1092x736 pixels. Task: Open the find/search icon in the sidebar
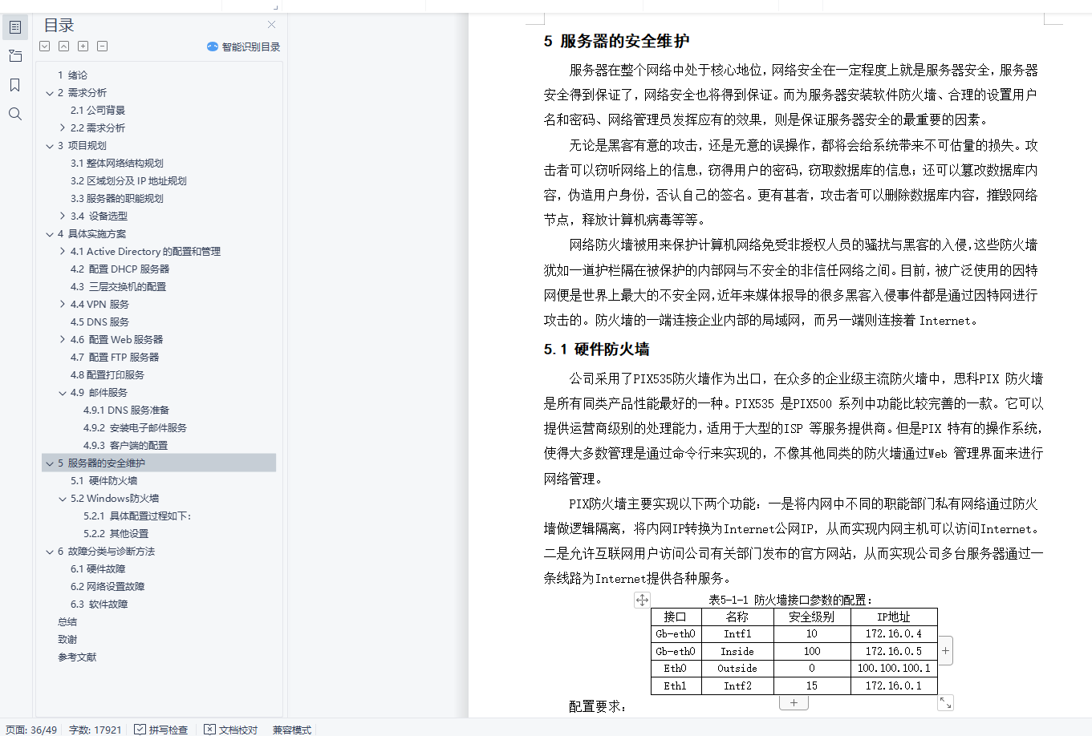[x=15, y=114]
